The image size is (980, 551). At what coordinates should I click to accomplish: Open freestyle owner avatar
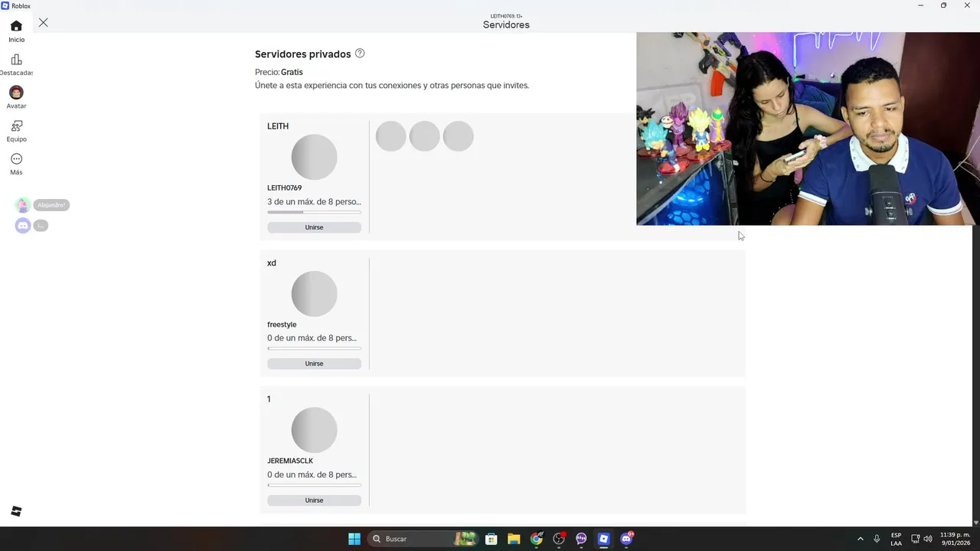pos(314,294)
